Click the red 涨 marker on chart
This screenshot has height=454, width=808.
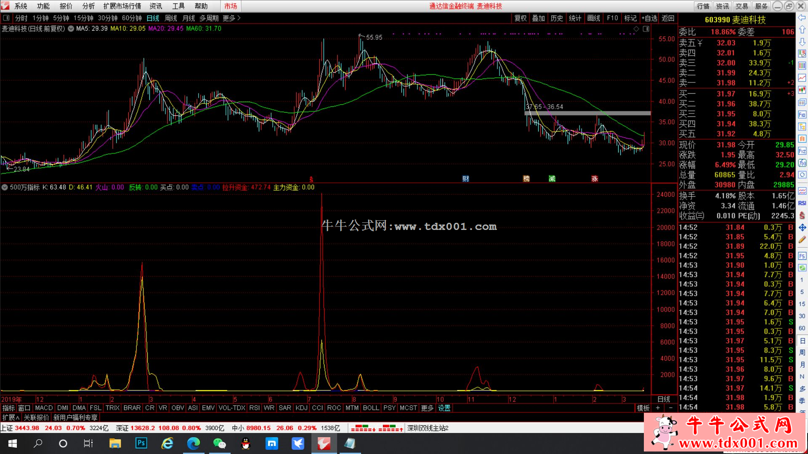coord(595,179)
